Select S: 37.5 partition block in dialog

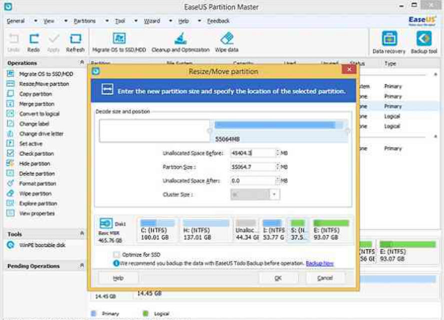[298, 230]
